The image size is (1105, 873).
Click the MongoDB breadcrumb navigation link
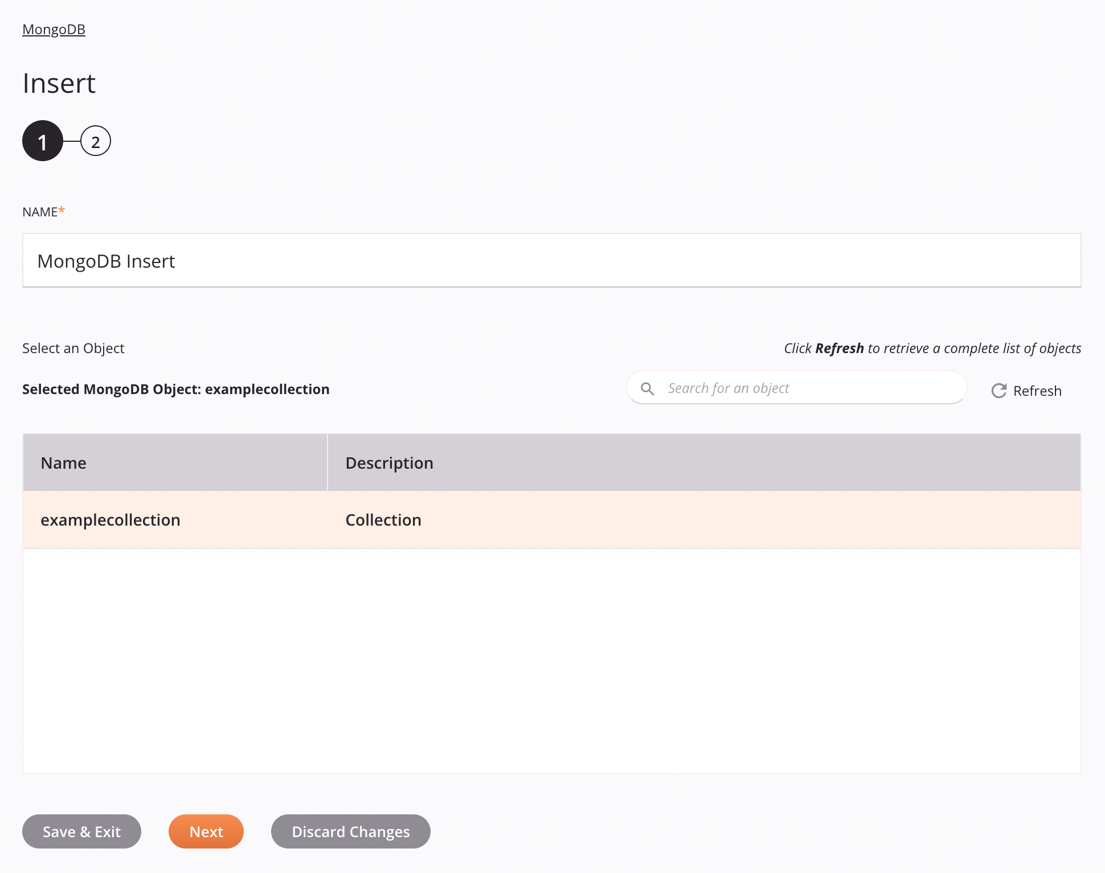(x=54, y=28)
